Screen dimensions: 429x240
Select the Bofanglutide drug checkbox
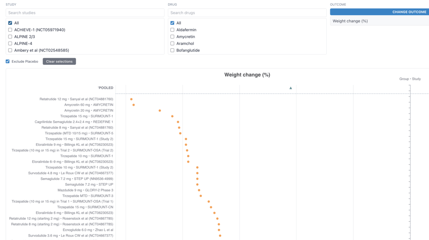[x=173, y=50]
